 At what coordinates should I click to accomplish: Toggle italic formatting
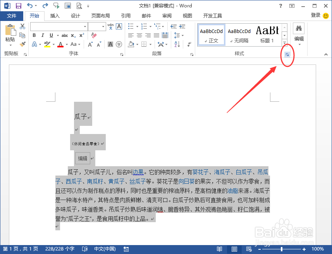click(42, 35)
